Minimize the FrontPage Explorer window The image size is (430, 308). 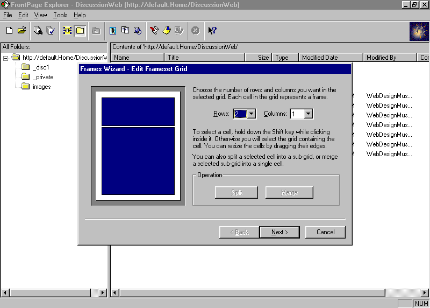(406, 5)
